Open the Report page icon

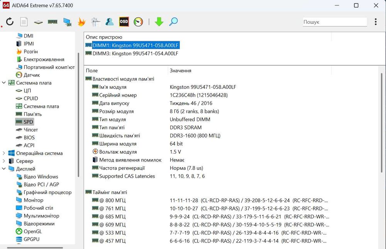(24, 22)
